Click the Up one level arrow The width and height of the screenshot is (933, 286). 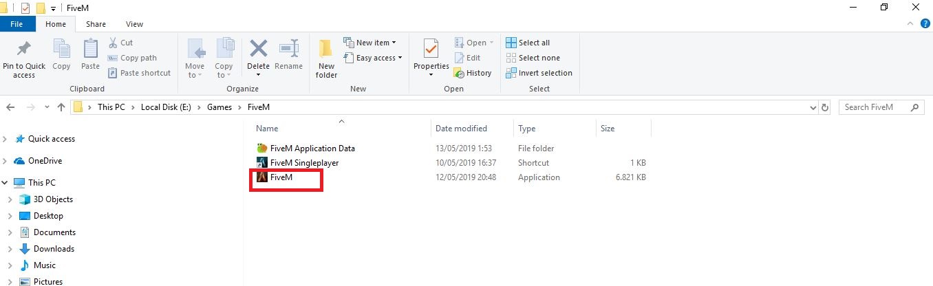pyautogui.click(x=61, y=107)
